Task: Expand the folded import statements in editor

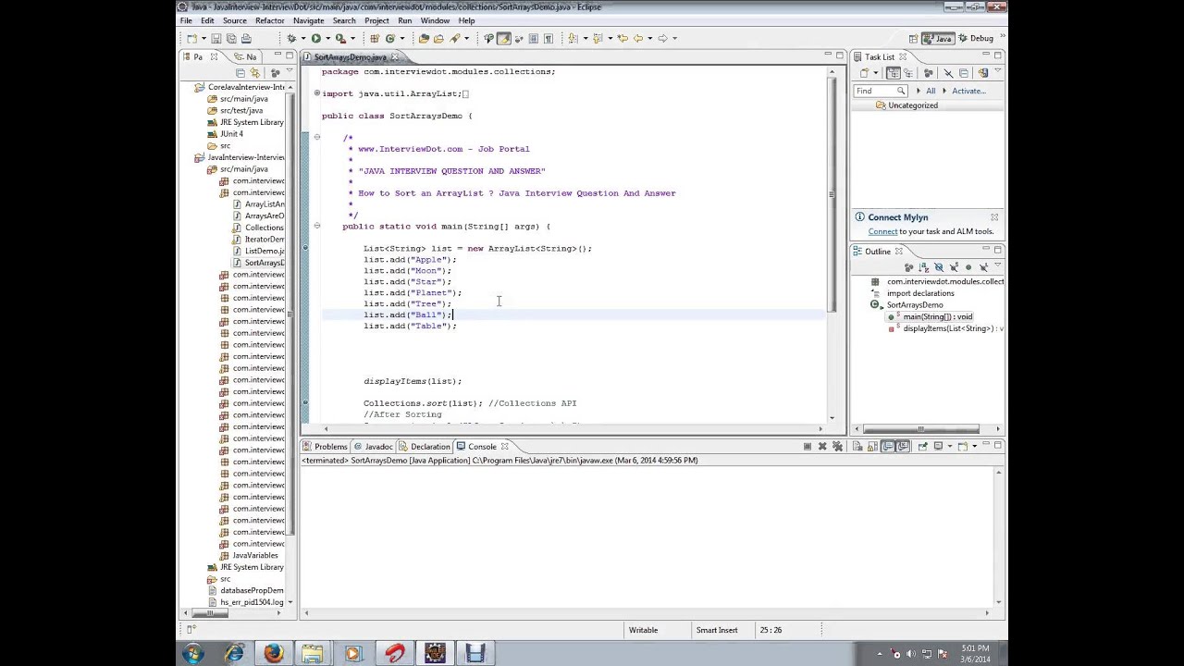Action: [x=316, y=93]
